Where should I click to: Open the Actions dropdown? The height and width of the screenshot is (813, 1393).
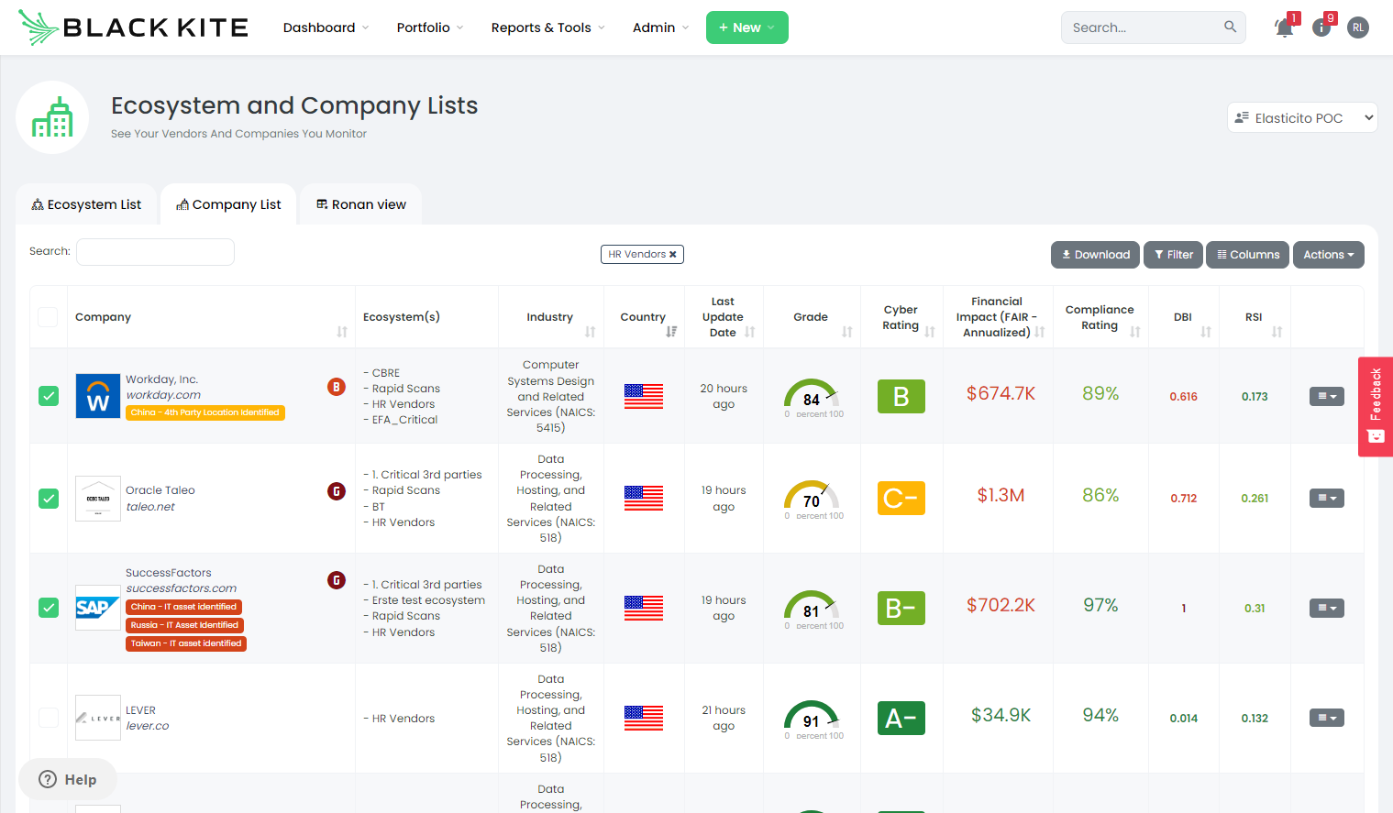pos(1329,255)
